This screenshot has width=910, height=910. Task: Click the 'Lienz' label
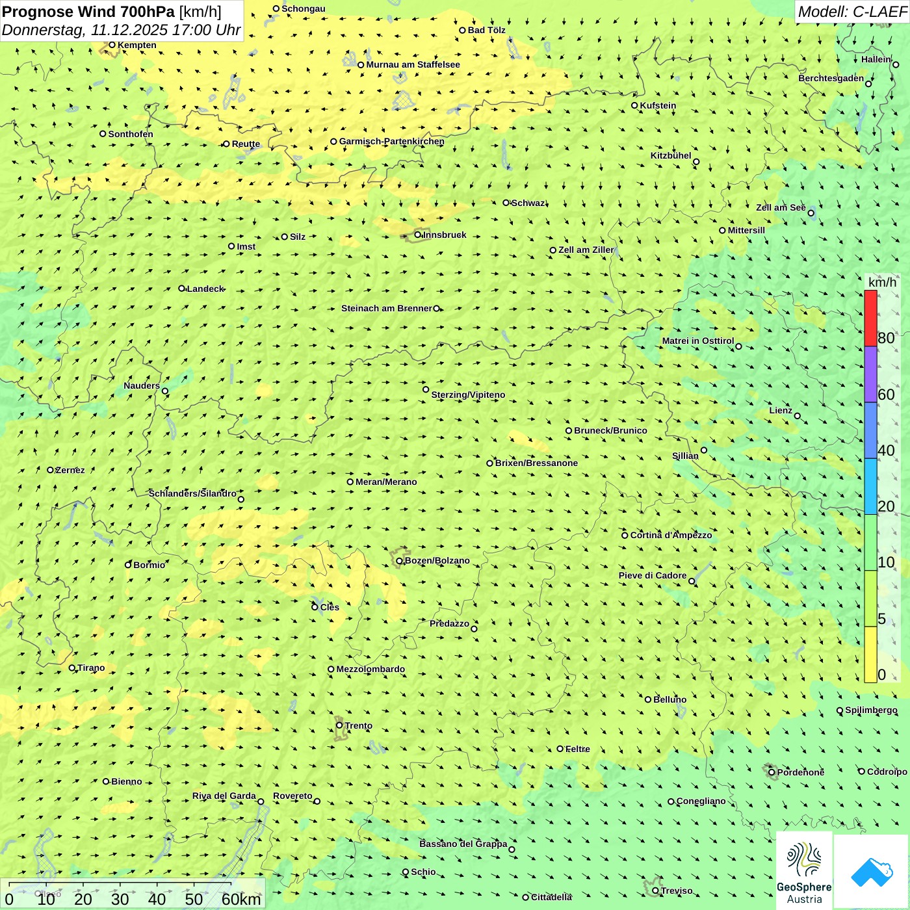click(x=781, y=410)
